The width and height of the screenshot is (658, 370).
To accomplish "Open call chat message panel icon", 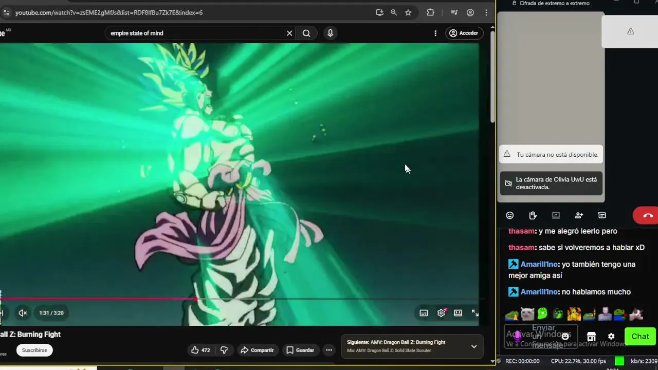I will [602, 215].
